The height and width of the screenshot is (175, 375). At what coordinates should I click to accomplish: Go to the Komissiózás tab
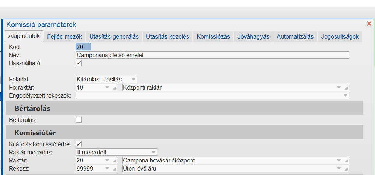pos(213,36)
